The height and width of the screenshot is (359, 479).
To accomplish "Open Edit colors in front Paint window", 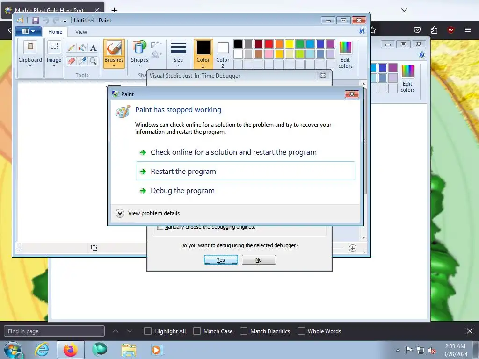I will [x=346, y=54].
